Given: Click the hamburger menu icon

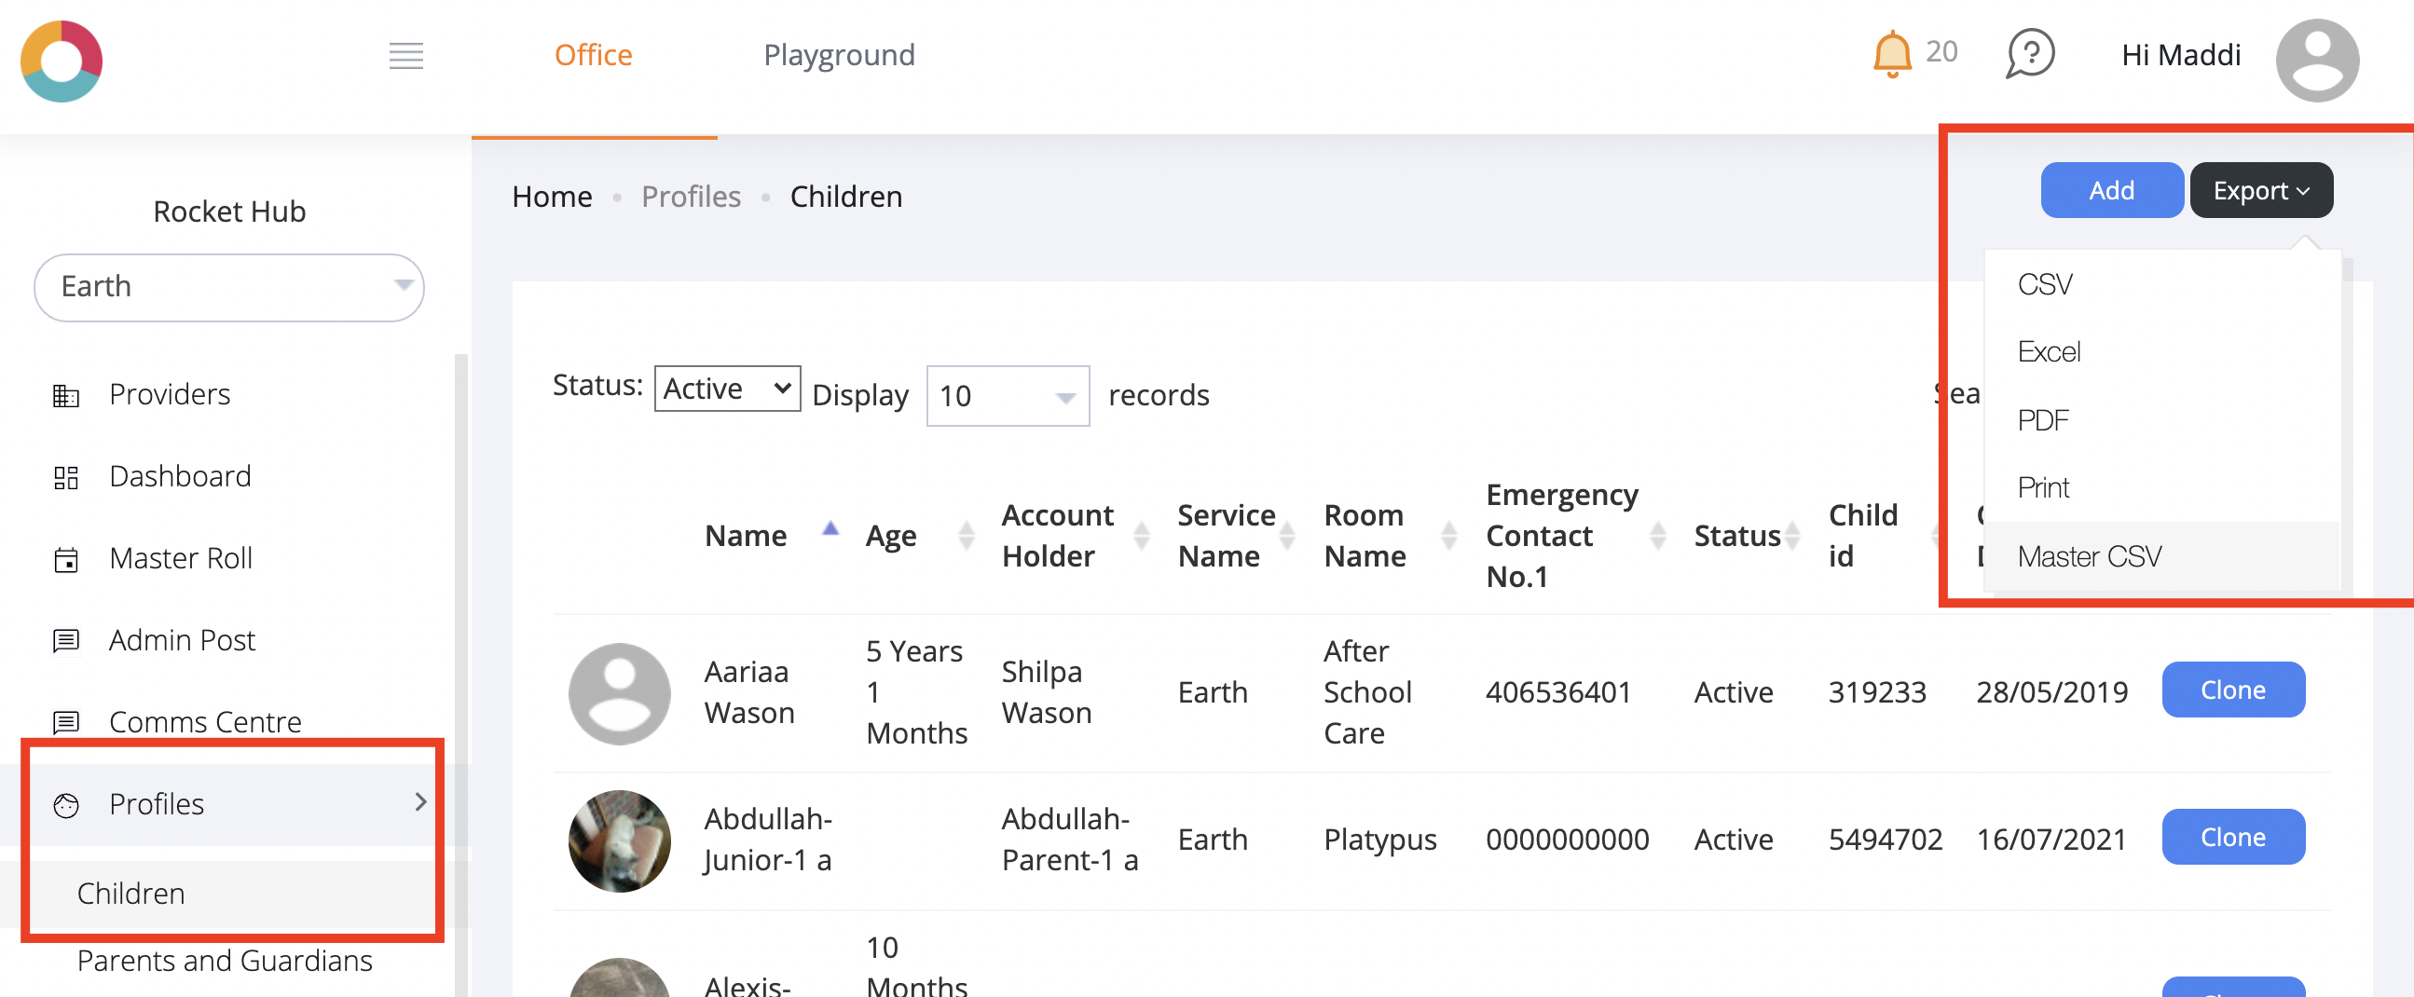Looking at the screenshot, I should click(x=405, y=56).
